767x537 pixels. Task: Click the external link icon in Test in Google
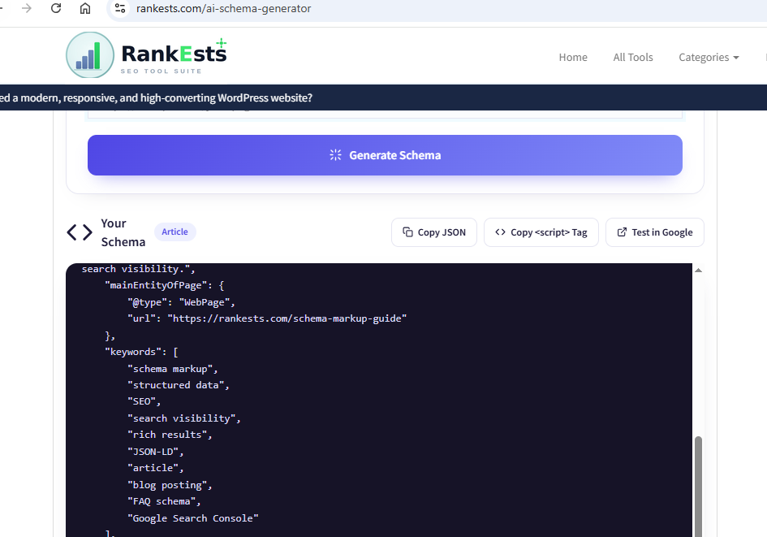coord(622,232)
